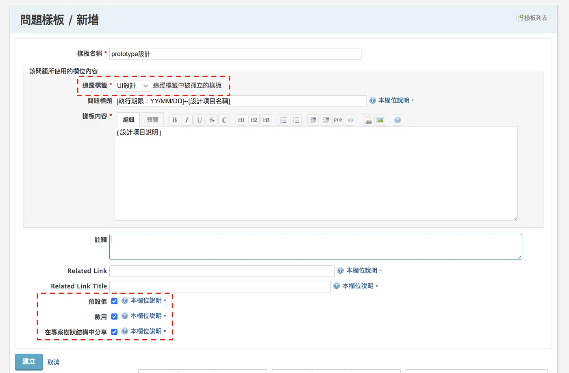Insert H2 heading
The height and width of the screenshot is (373, 569).
[254, 120]
